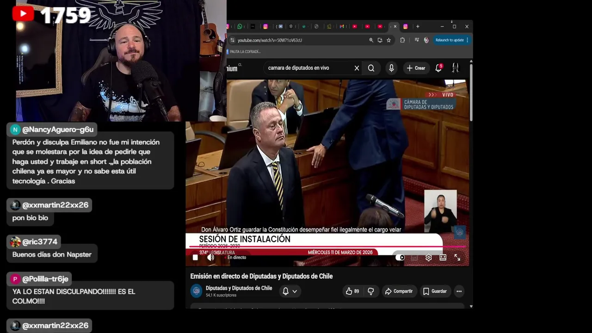Screen dimensions: 592x333
Task: Click the video title 'Emisión en directo de Diputadas y Diputados de Chile'
Action: (261, 276)
